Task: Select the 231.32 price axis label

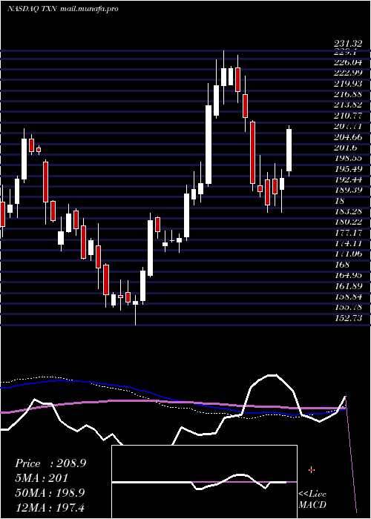Action: [x=348, y=44]
